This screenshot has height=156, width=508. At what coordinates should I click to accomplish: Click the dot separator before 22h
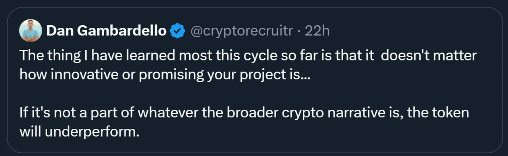pos(300,31)
